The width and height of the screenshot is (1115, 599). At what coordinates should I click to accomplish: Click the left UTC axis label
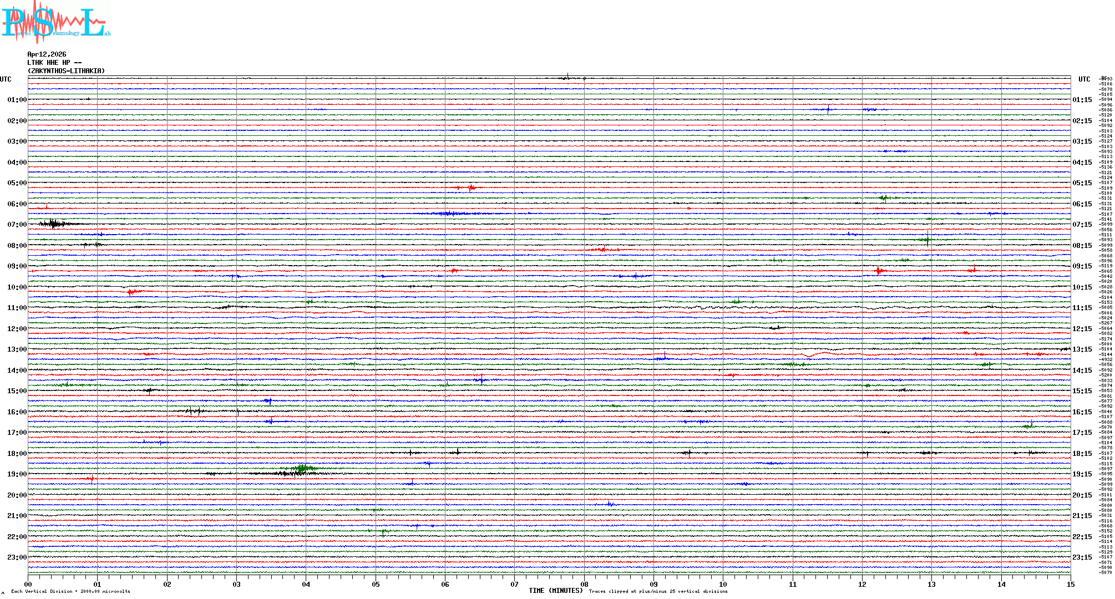point(6,79)
